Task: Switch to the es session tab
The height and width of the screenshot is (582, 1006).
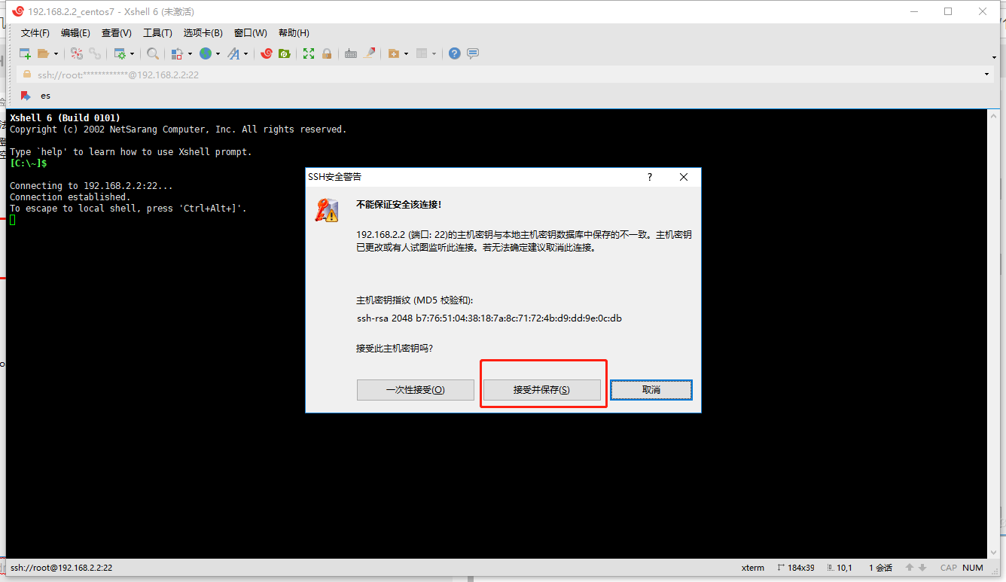Action: [45, 96]
